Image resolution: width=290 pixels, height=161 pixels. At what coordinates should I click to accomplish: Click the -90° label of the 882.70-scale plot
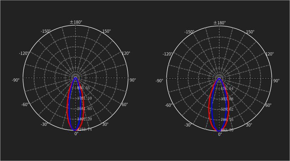tap(159, 80)
